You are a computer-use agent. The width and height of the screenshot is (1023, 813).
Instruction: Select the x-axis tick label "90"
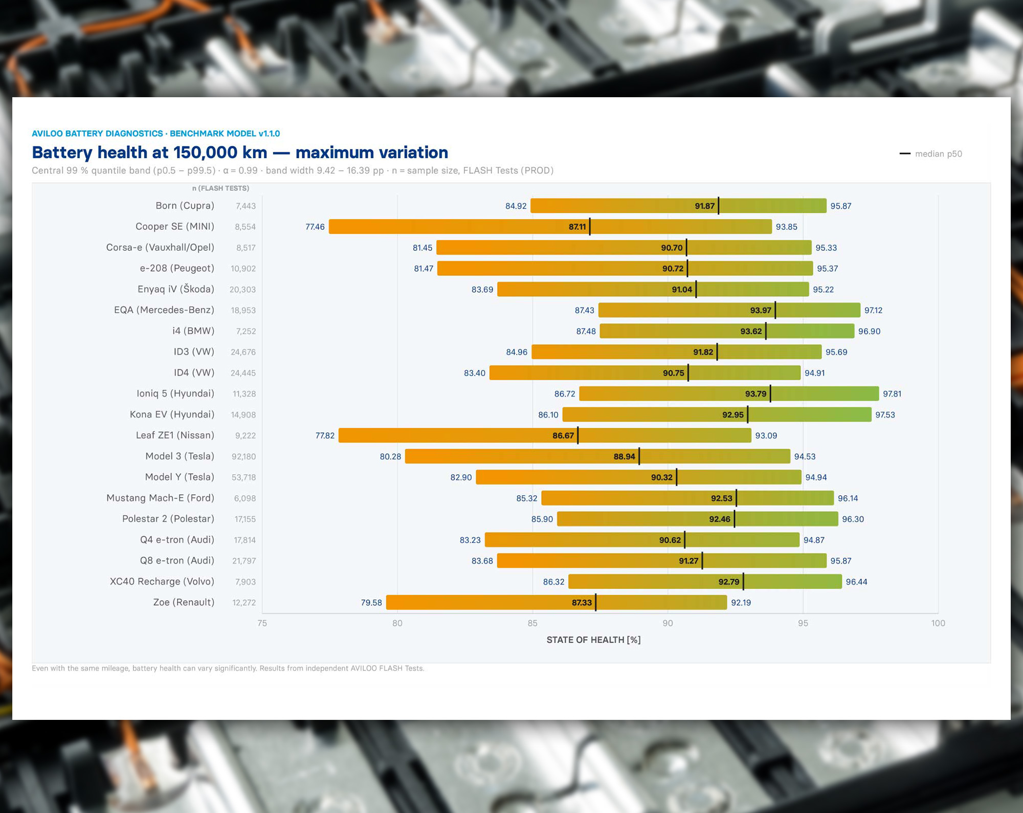coord(668,623)
